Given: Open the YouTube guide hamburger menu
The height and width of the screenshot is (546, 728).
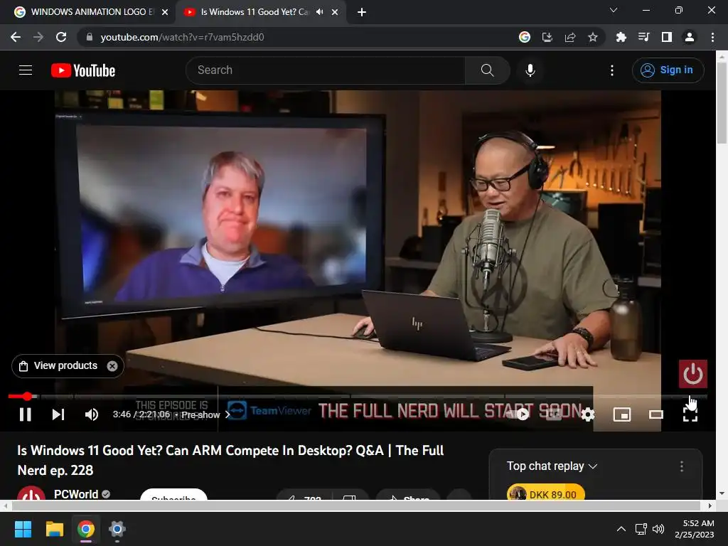Looking at the screenshot, I should (26, 70).
